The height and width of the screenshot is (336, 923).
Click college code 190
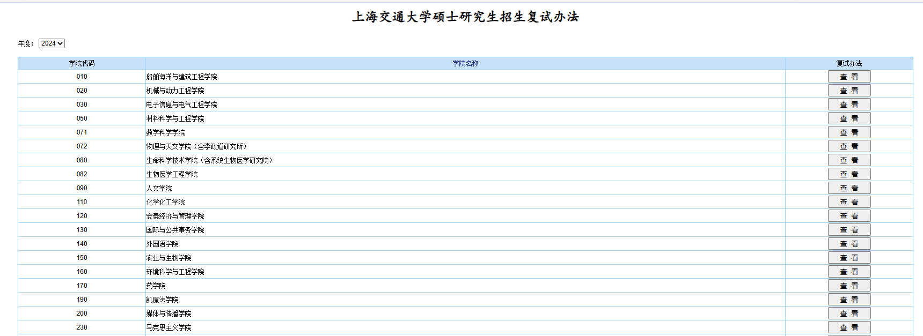coord(82,300)
